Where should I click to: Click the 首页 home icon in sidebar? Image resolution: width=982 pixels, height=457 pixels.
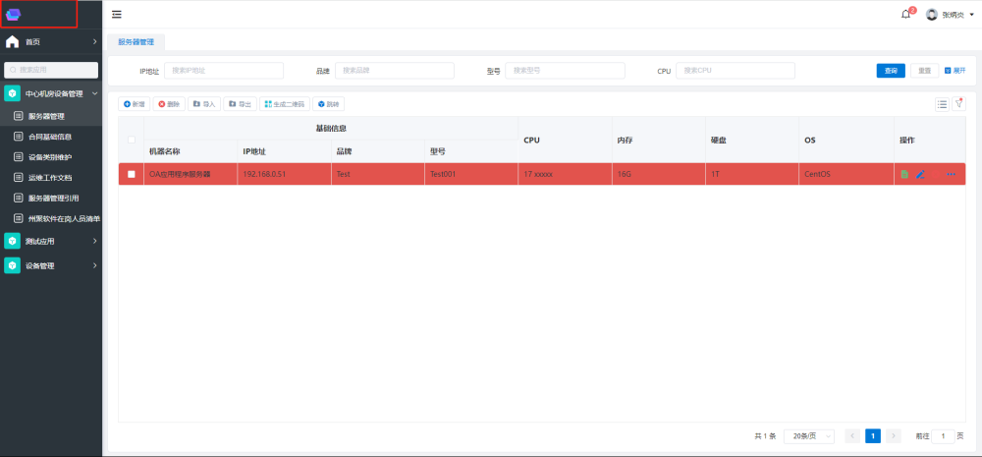point(13,42)
